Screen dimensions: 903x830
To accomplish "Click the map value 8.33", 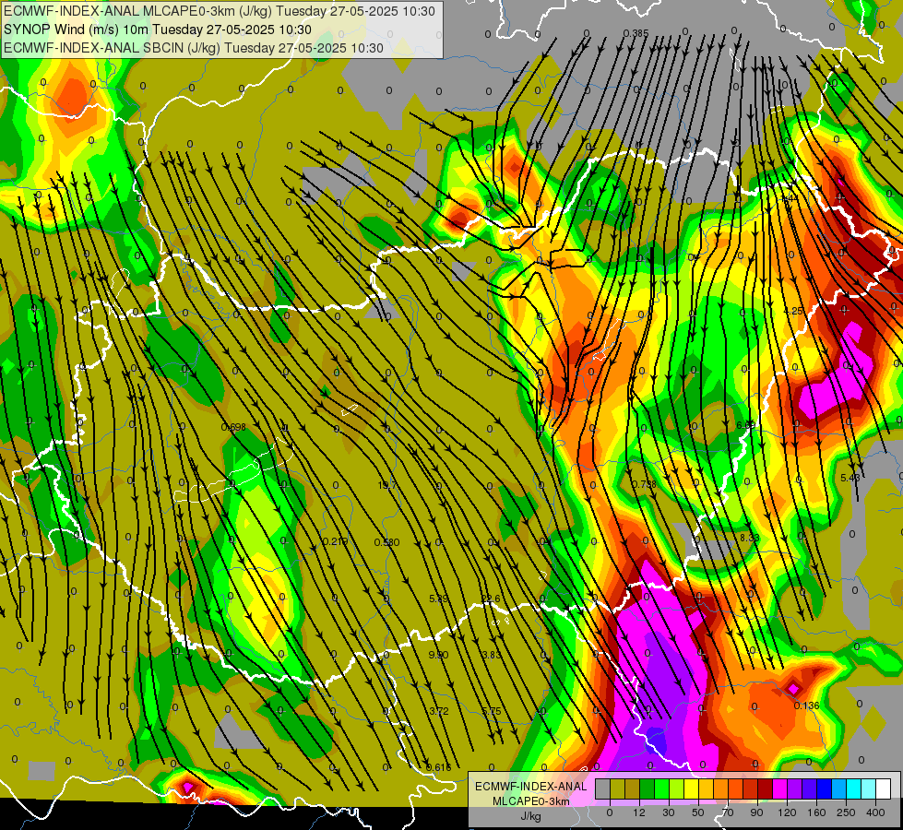I will point(749,538).
